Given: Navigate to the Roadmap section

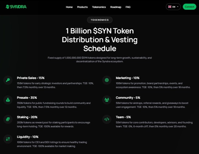Looking at the screenshot, I should [116, 7].
